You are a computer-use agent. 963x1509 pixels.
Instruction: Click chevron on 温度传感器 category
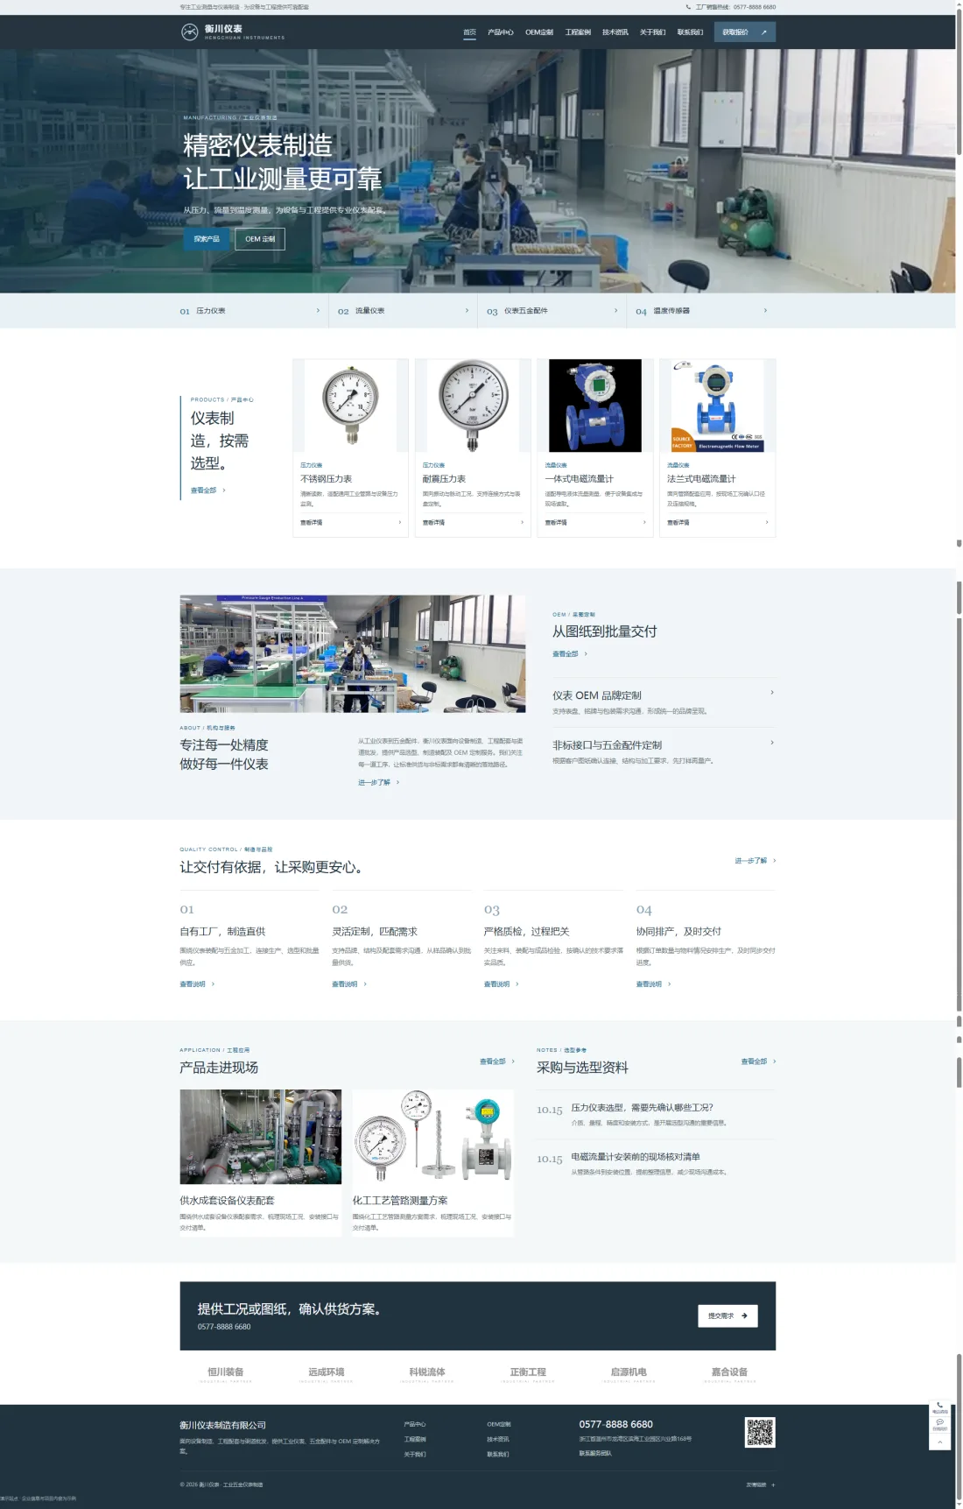click(x=765, y=310)
